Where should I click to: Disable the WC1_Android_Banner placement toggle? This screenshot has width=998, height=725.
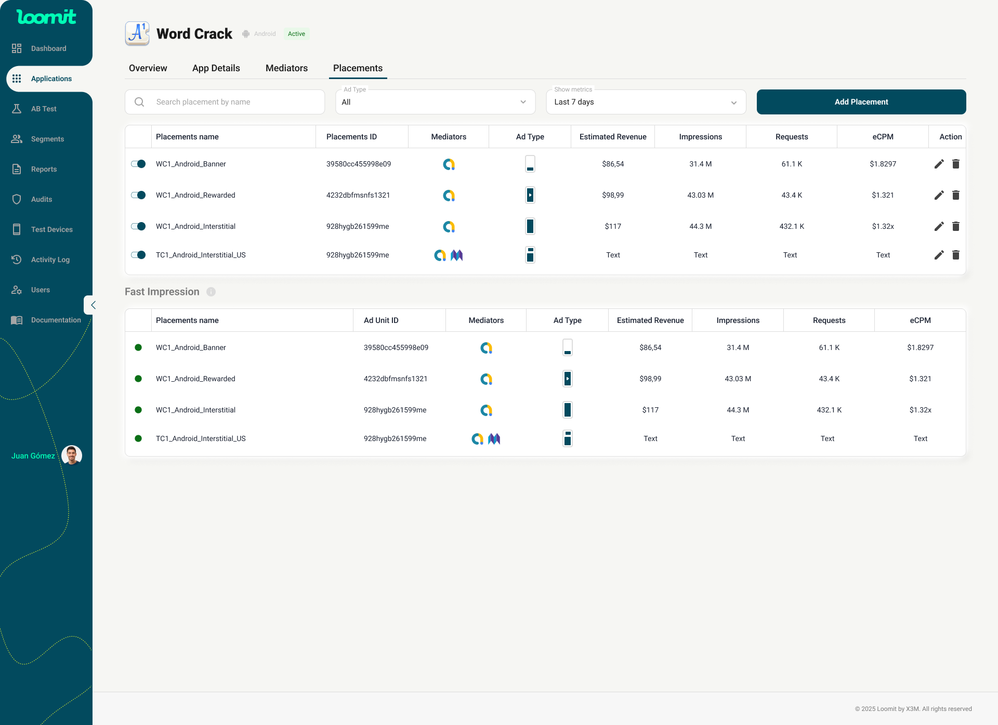(x=138, y=164)
